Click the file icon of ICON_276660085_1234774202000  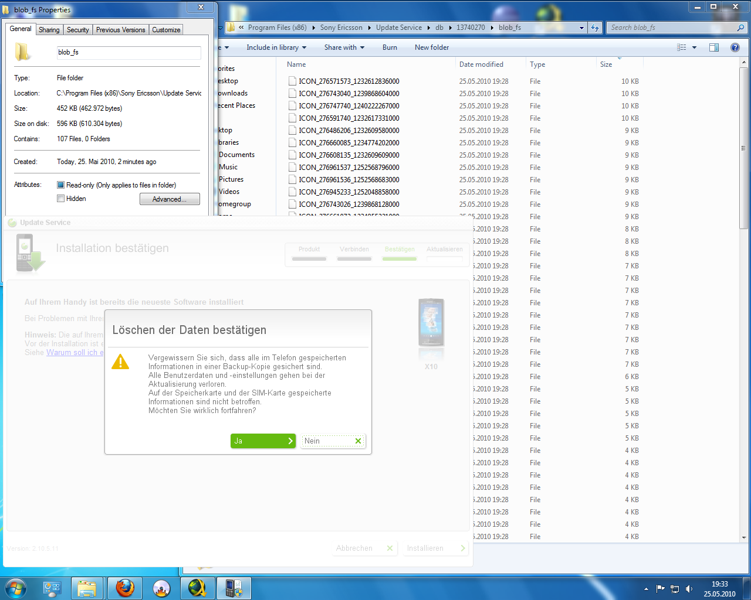(292, 143)
